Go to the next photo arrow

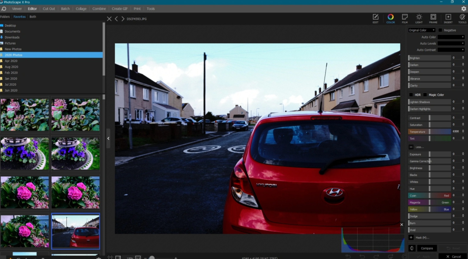tap(123, 19)
